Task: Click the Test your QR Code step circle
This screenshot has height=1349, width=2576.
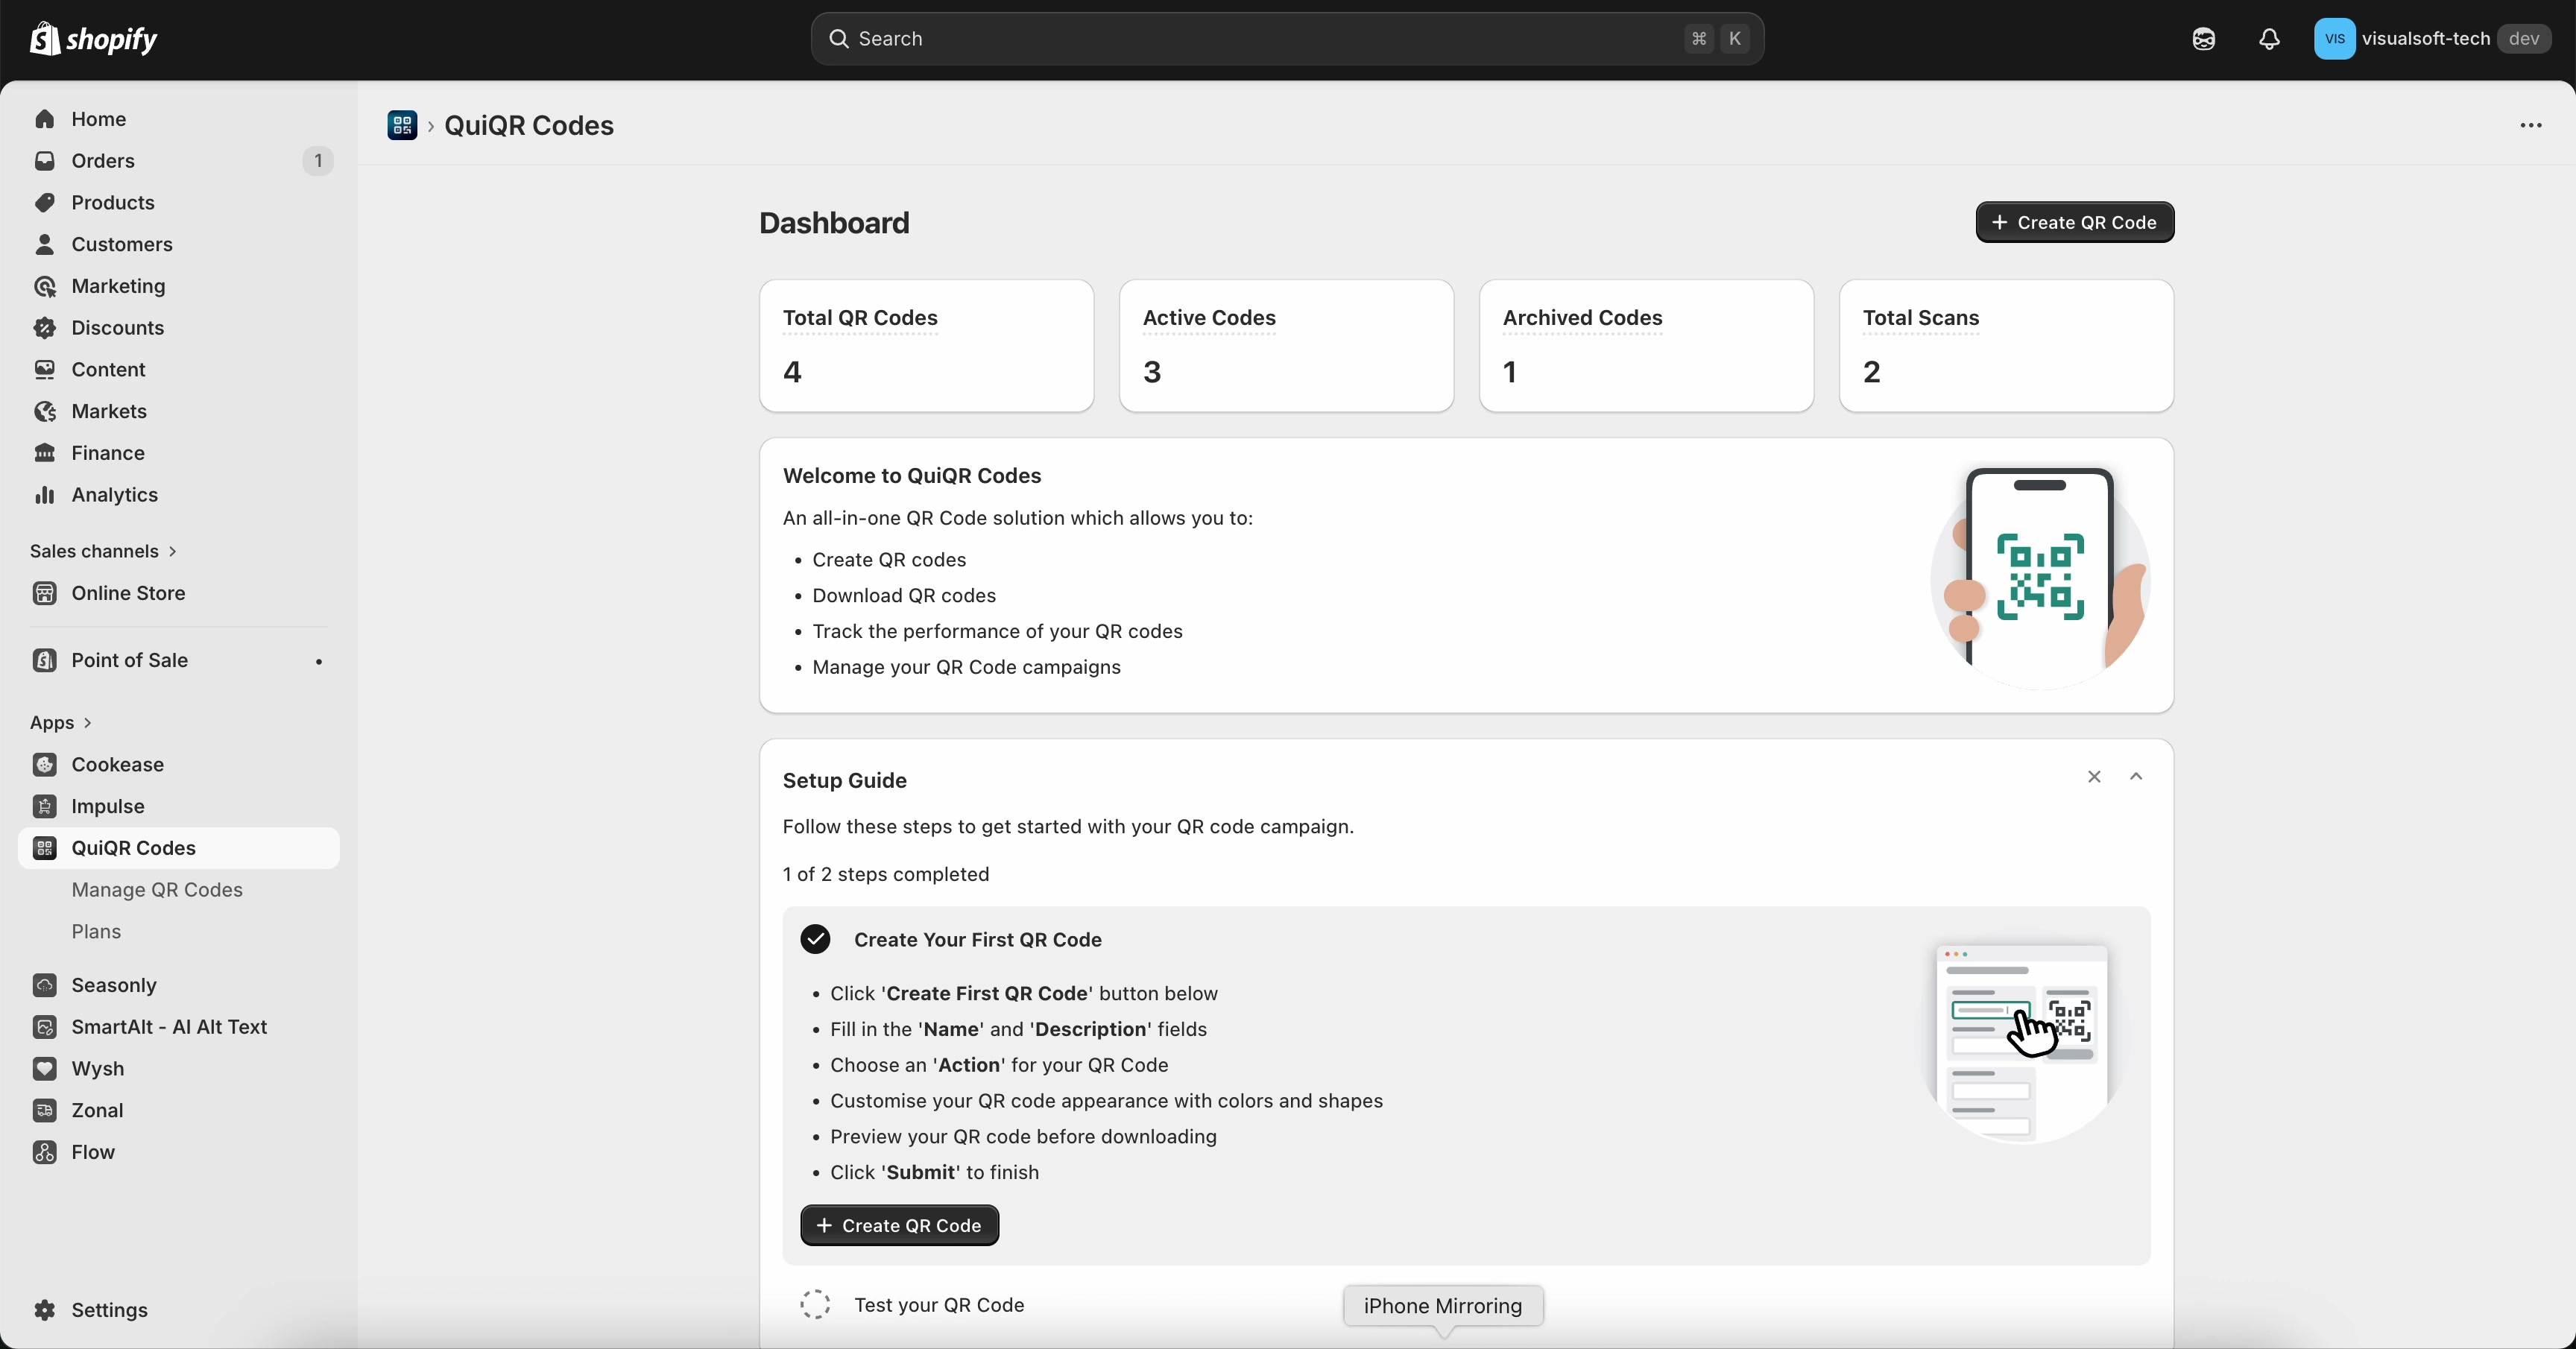Action: (x=815, y=1305)
